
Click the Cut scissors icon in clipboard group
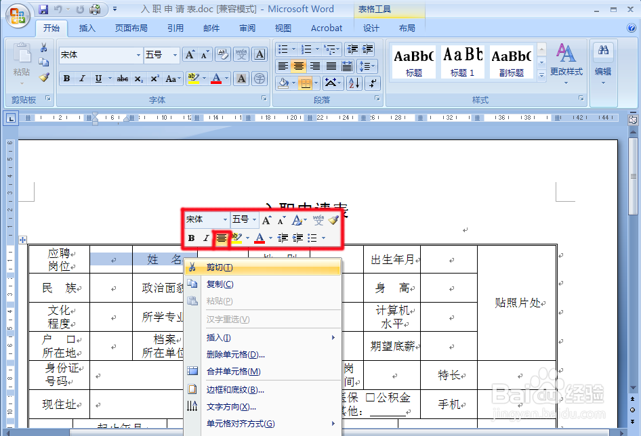tap(44, 48)
